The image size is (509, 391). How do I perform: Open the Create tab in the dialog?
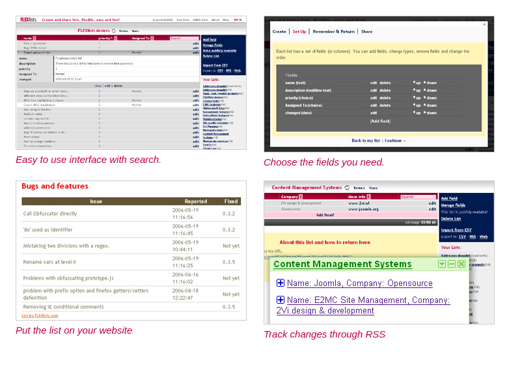[279, 31]
